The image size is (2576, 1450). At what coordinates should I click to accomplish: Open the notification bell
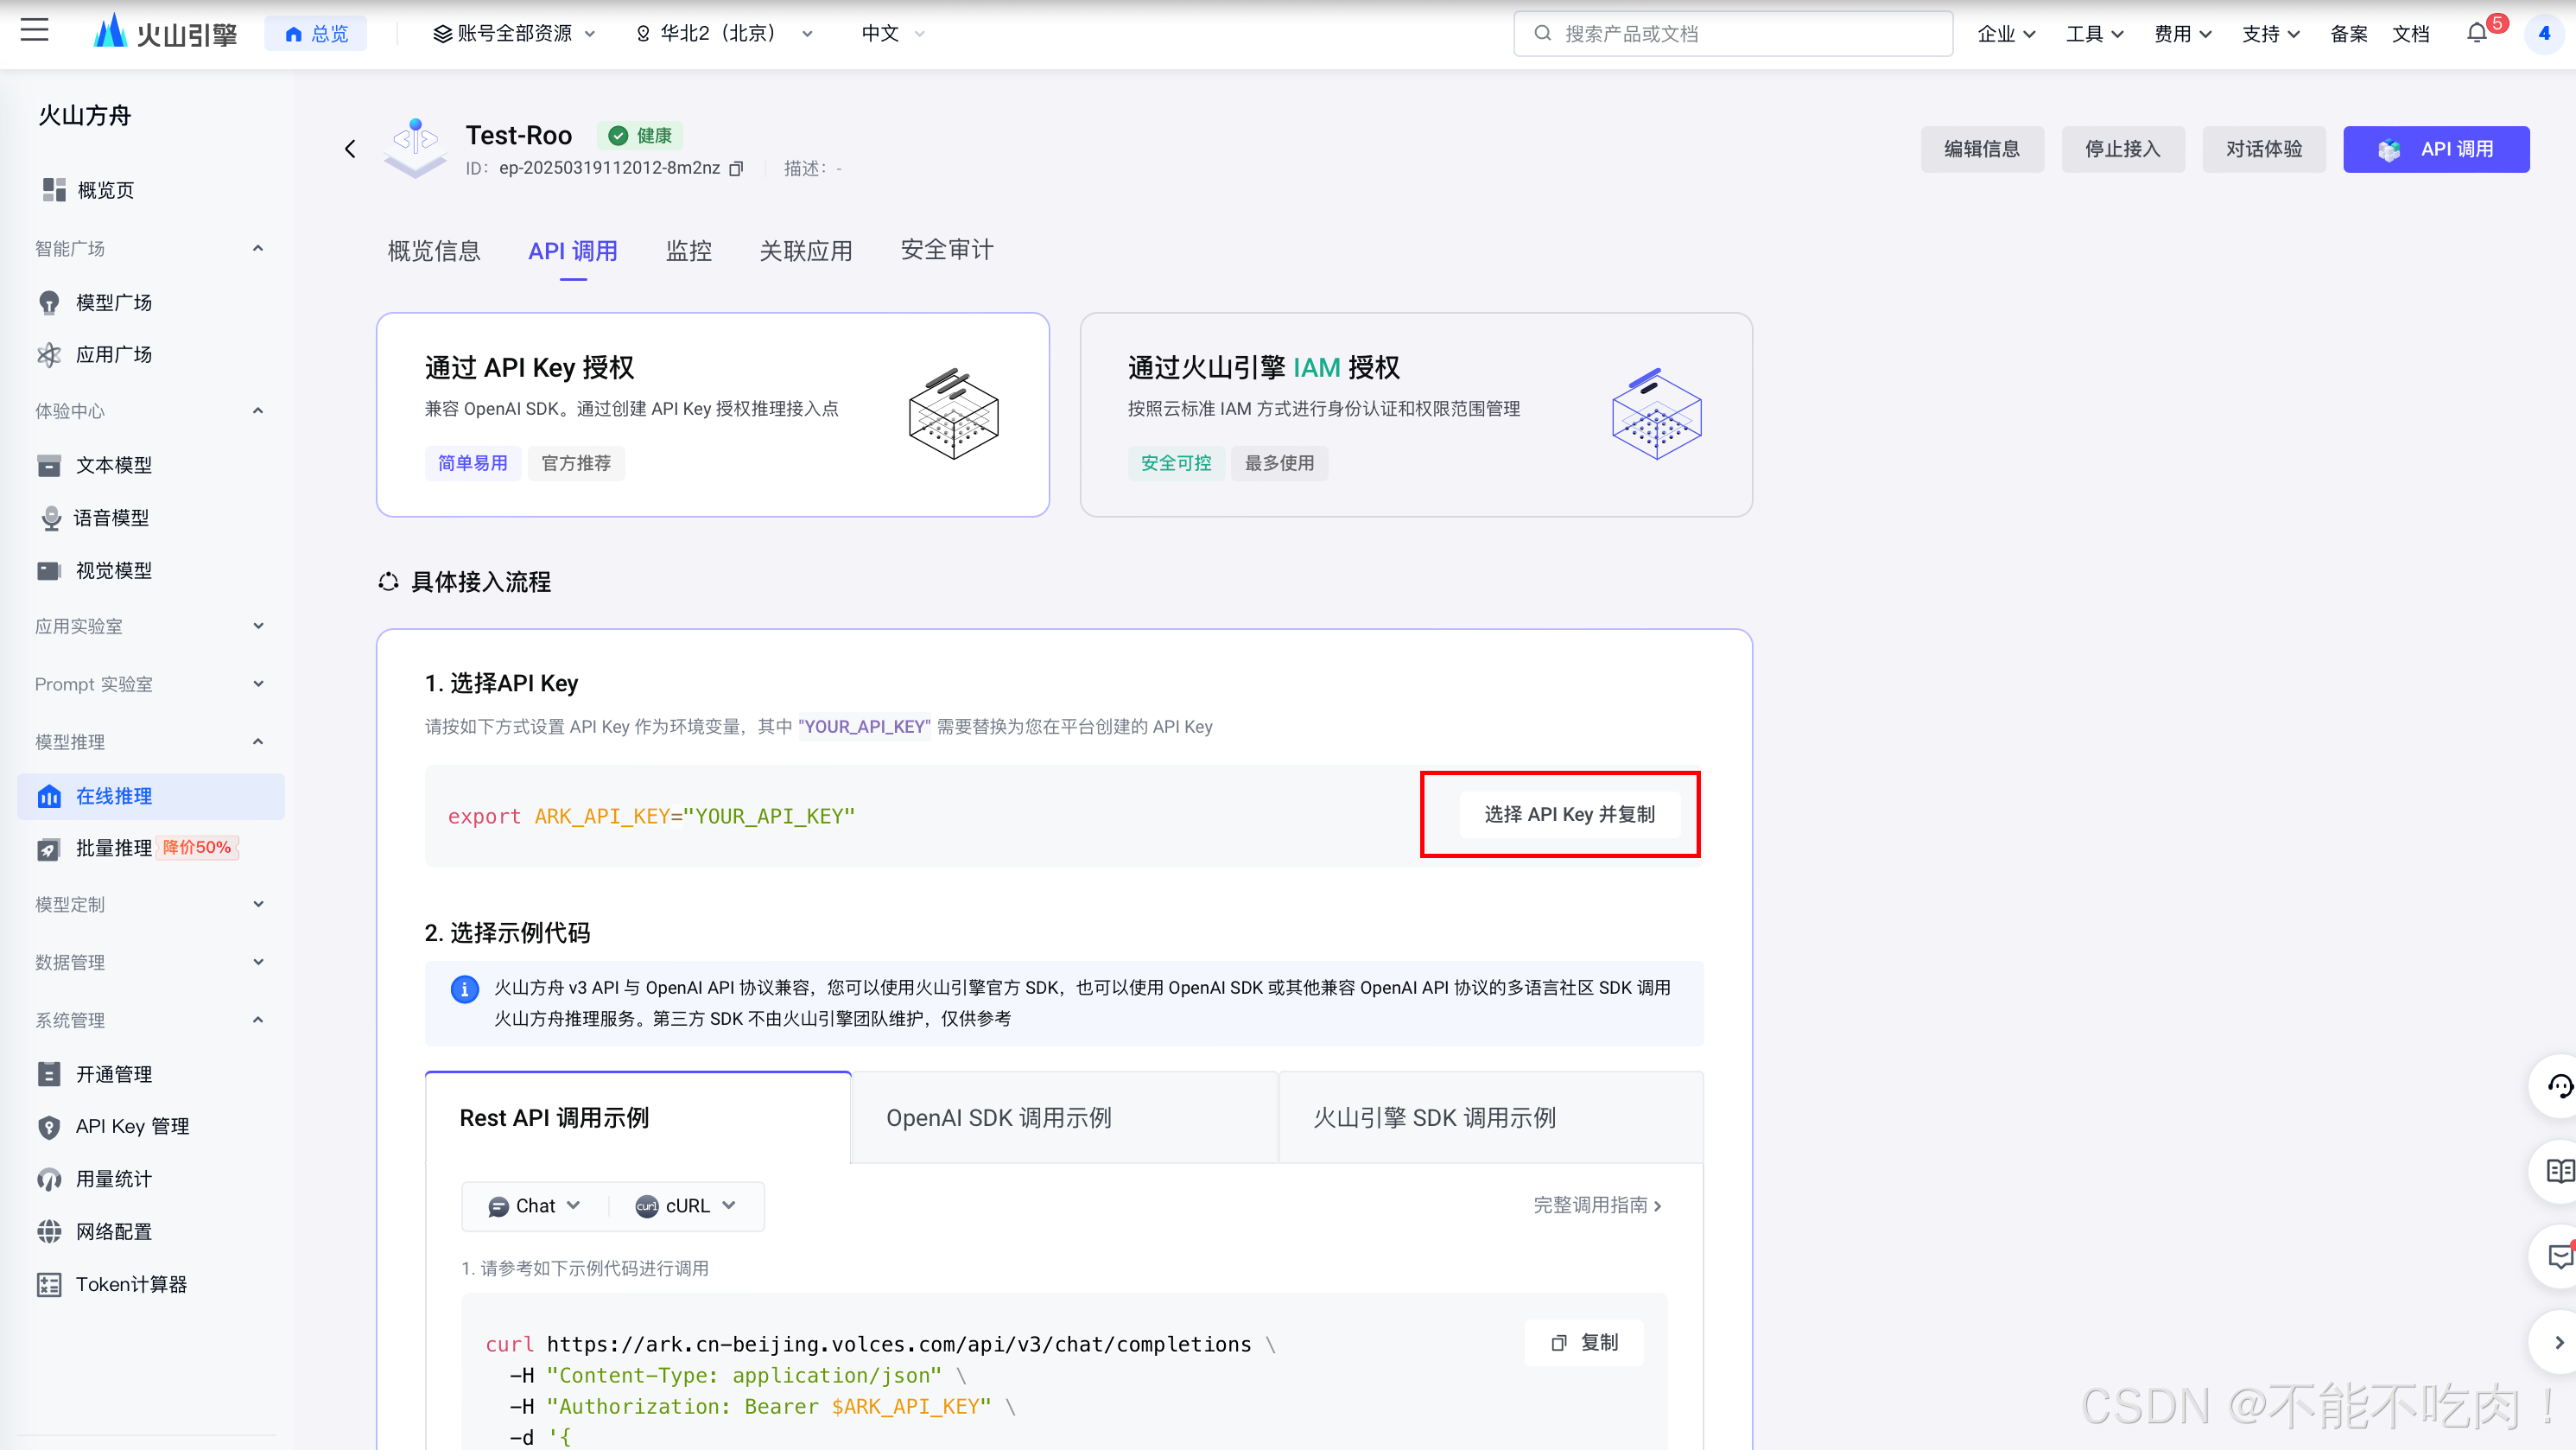[2476, 34]
